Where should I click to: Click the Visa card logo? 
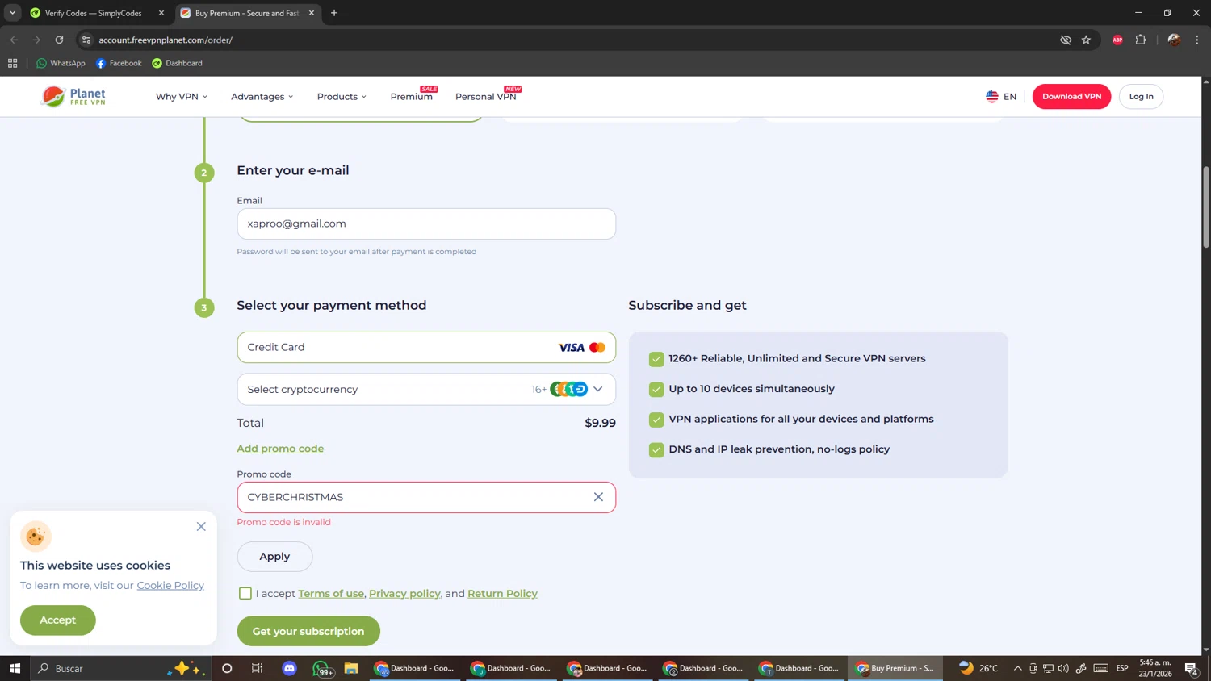(x=571, y=348)
